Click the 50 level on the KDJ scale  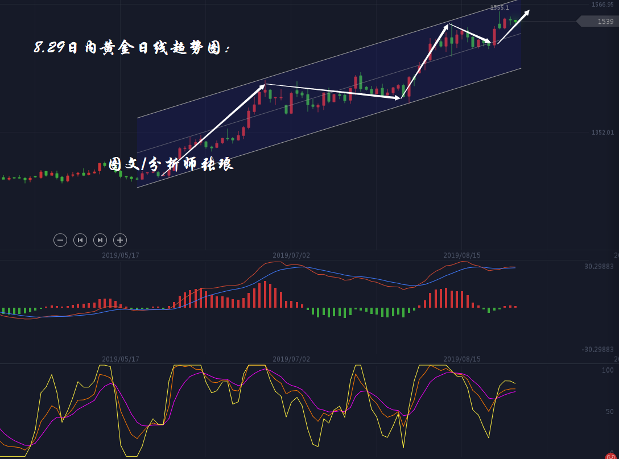609,411
